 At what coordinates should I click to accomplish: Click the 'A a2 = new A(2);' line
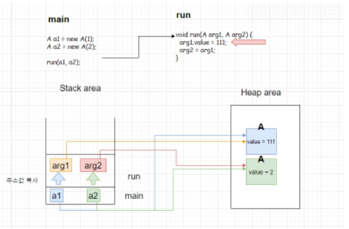(72, 46)
